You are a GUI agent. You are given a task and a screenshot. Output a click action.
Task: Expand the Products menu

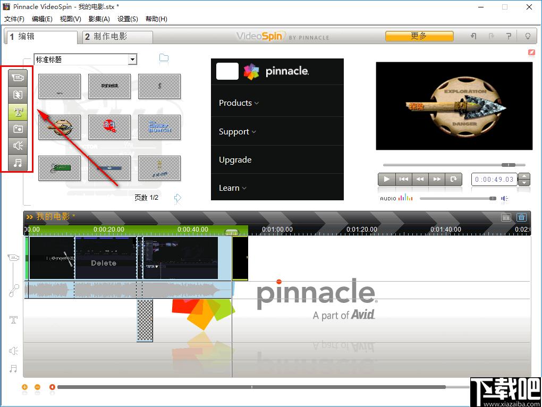(239, 103)
